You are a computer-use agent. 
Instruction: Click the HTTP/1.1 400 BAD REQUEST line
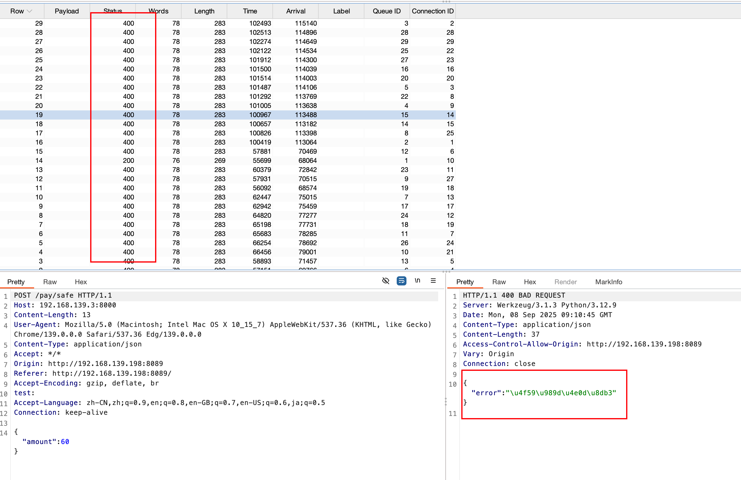(514, 296)
